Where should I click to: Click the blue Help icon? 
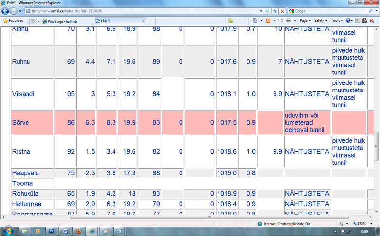point(349,21)
